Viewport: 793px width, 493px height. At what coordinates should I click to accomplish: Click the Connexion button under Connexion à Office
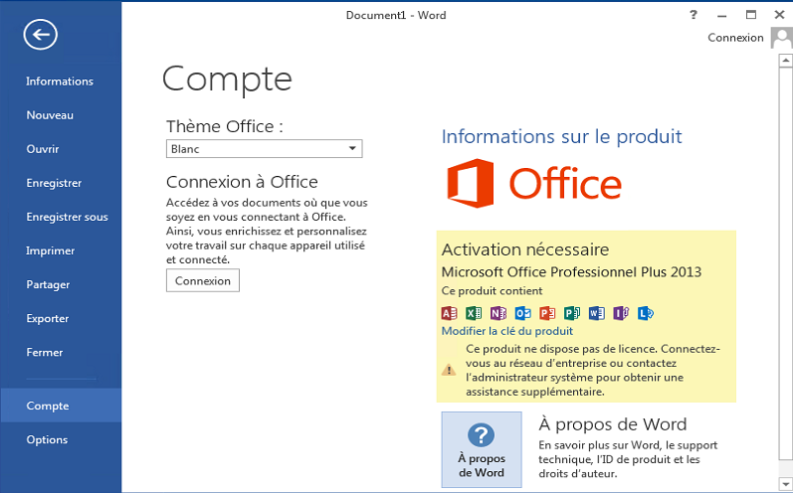203,280
